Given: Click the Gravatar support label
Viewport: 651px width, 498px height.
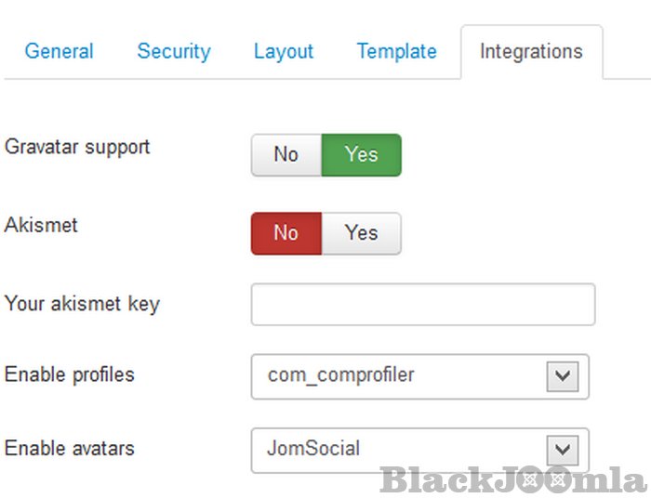Looking at the screenshot, I should 77,147.
